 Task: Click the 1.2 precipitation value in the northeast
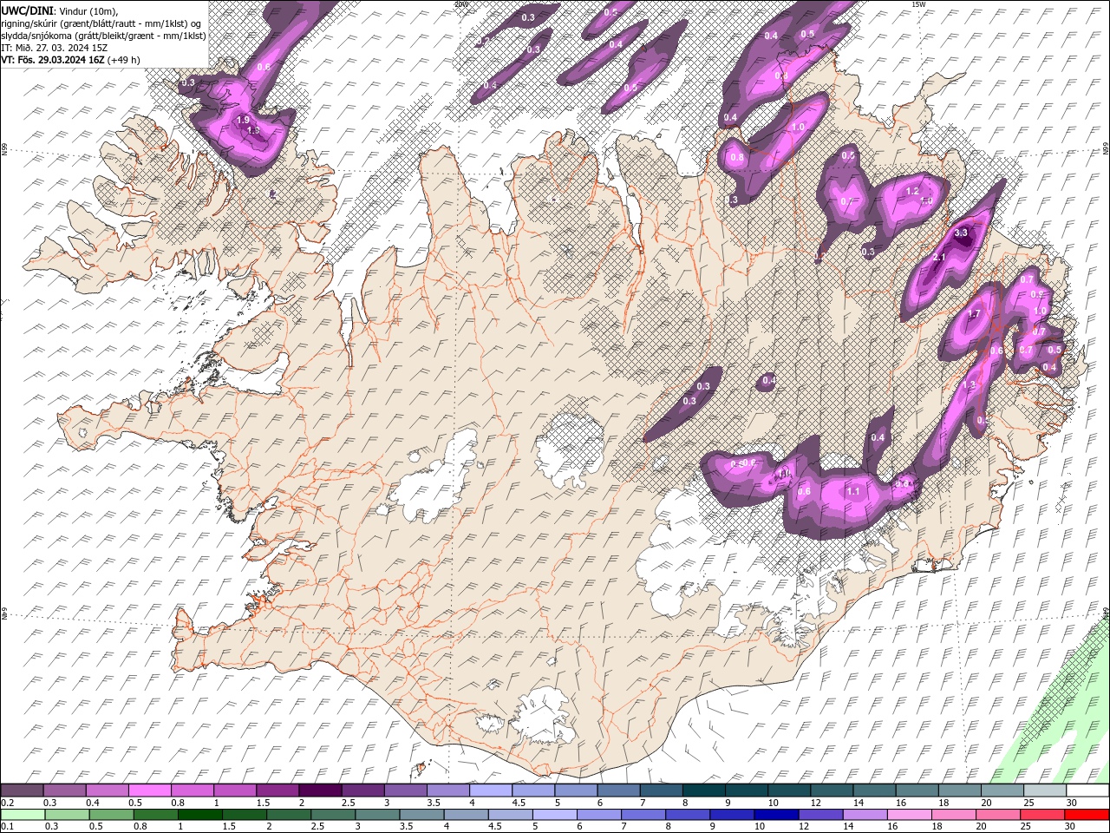[912, 191]
